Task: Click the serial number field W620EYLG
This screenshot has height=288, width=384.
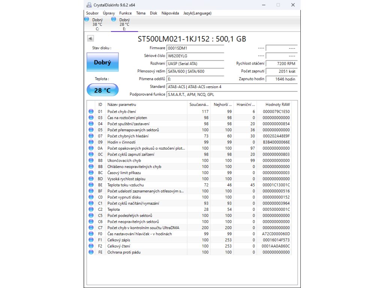Action: click(x=195, y=56)
